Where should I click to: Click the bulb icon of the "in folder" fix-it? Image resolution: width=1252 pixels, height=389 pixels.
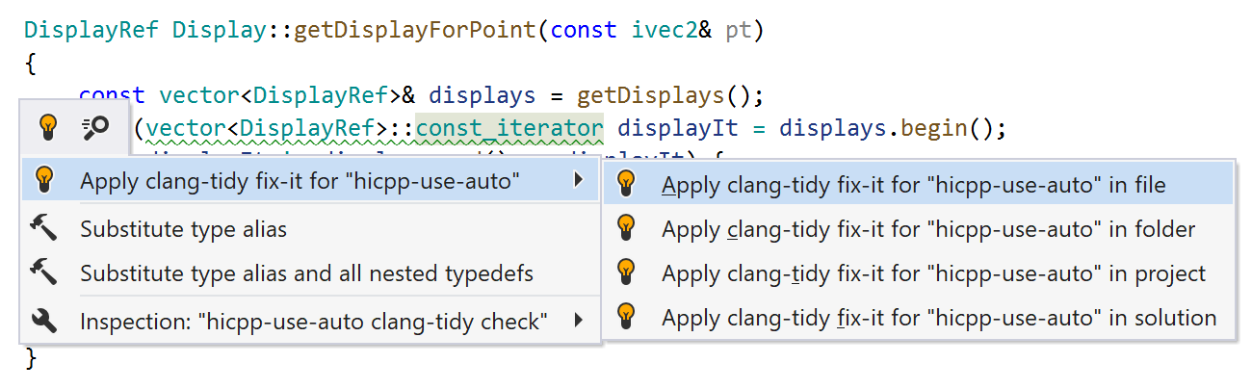(x=627, y=229)
